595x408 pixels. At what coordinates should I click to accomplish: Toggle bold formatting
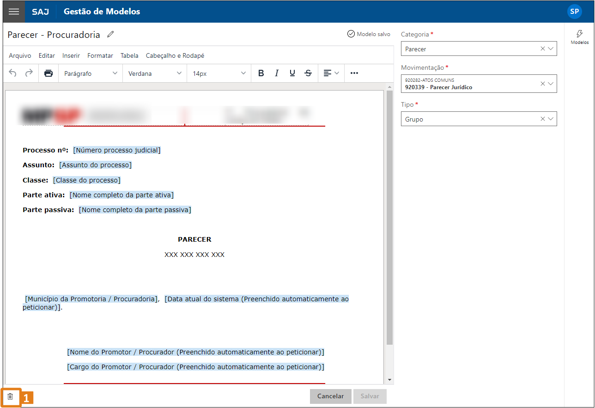[x=261, y=73]
